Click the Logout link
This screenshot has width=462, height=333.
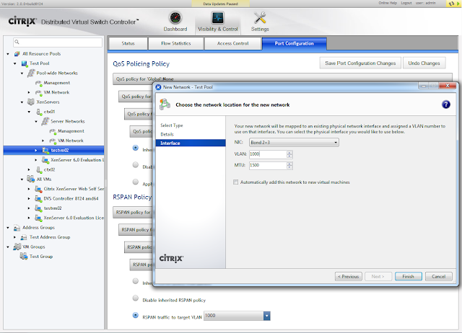[406, 3]
